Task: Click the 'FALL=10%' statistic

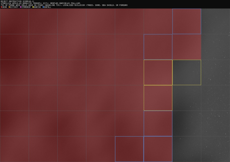Action: click(x=76, y=3)
